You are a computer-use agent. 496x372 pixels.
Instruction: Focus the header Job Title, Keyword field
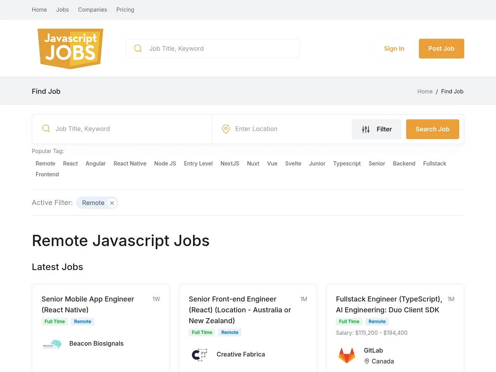(213, 48)
